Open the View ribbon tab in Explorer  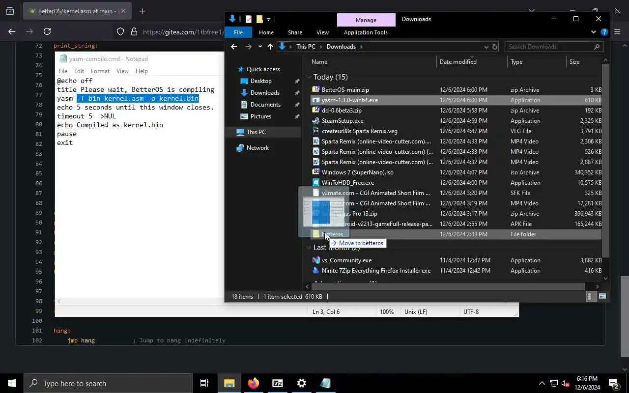click(x=322, y=32)
